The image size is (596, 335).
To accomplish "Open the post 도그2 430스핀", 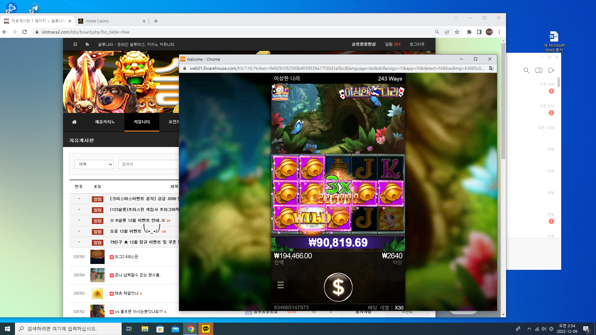I will coord(126,257).
